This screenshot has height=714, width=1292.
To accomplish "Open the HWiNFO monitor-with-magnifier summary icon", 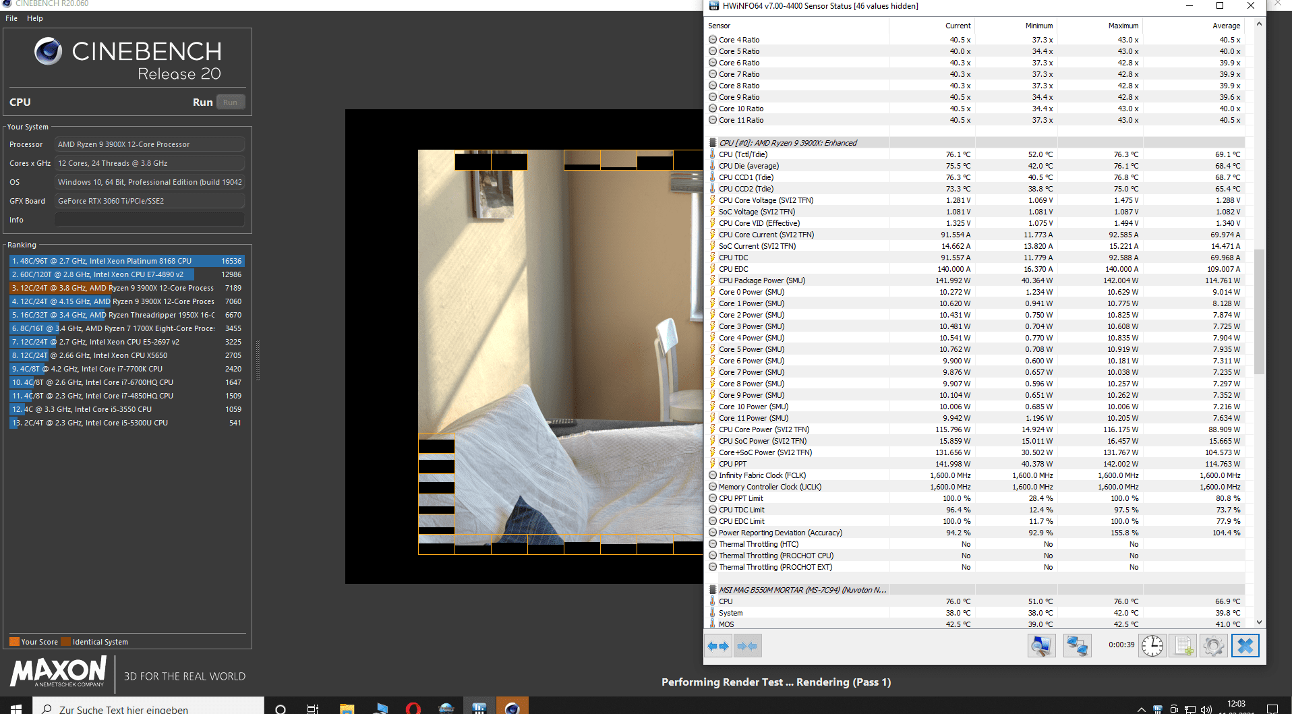I will pos(1041,646).
